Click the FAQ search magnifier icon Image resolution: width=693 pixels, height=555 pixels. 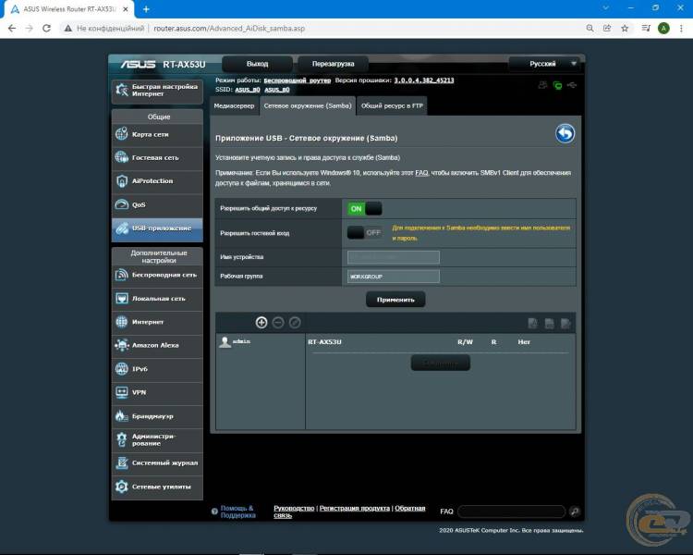(575, 512)
